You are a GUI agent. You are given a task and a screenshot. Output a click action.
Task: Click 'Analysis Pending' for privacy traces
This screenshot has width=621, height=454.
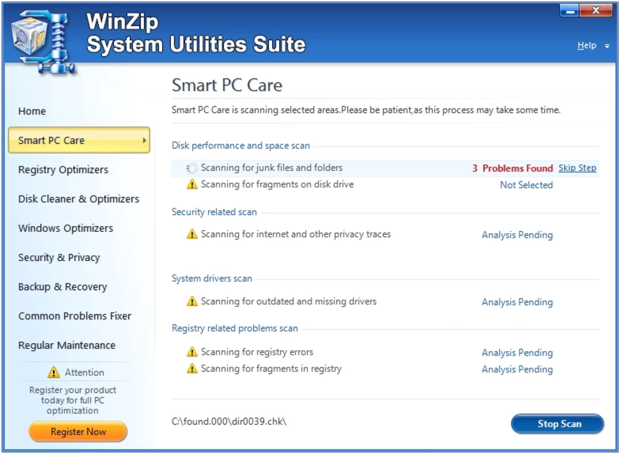517,235
